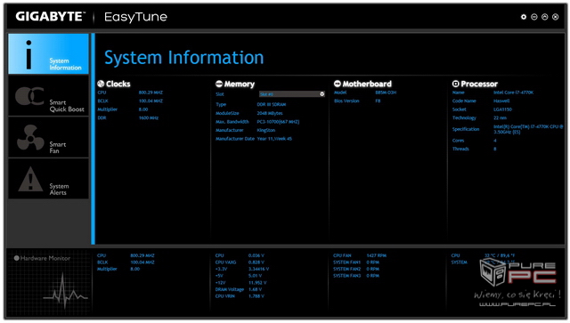Open the Smart Fan tab
Viewport: 570px width, 323px height.
pyautogui.click(x=48, y=138)
